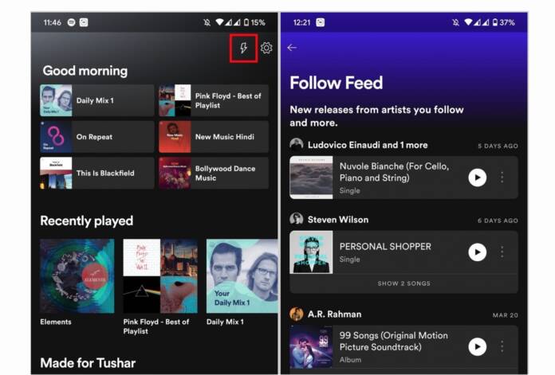Viewport: 555px width, 375px height.
Task: Play Nuvole Bianche single
Action: coord(477,178)
